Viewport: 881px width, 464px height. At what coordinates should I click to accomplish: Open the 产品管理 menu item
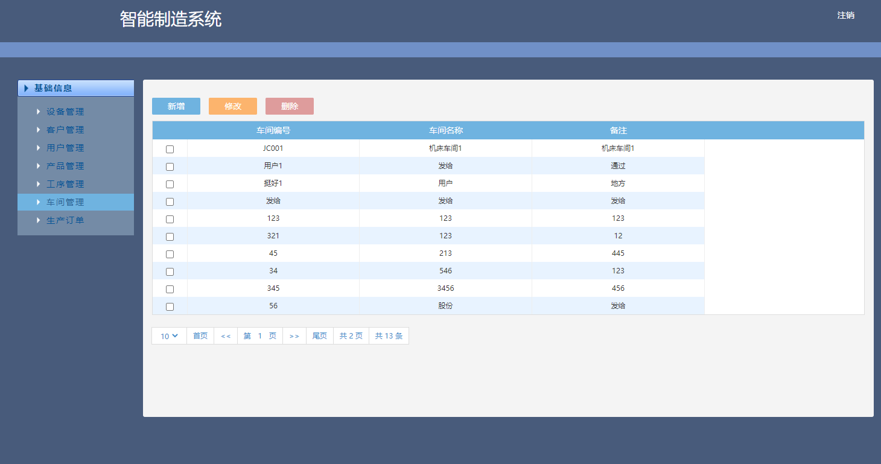click(x=65, y=166)
